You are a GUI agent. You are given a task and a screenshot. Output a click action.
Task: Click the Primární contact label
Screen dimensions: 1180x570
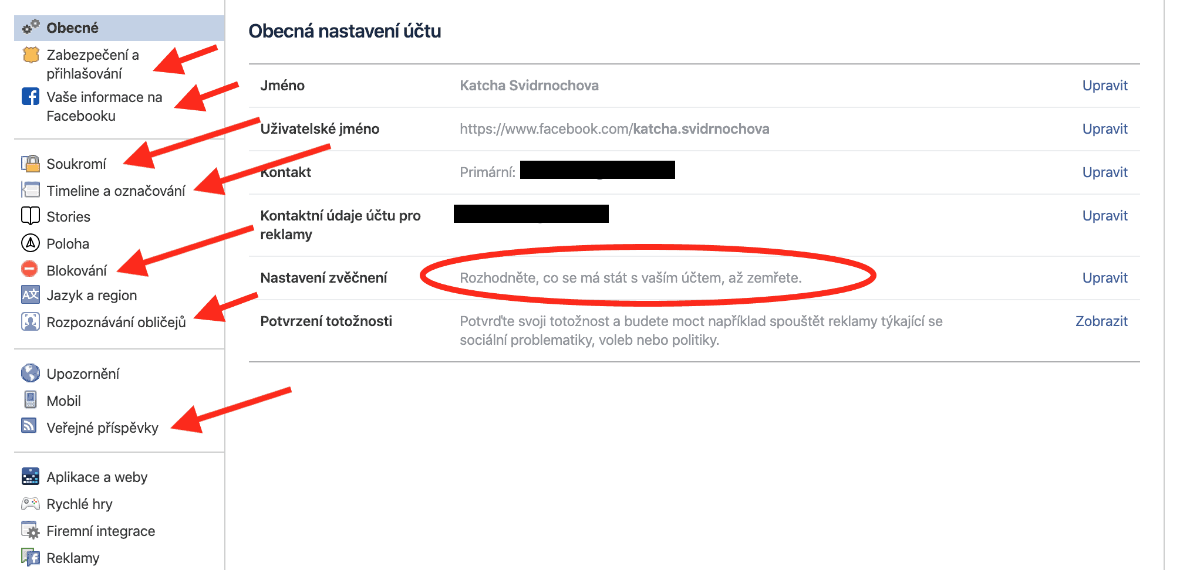487,172
